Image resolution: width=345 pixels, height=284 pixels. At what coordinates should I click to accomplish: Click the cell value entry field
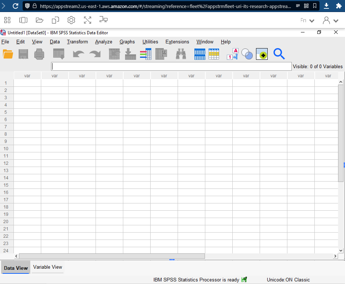pos(171,66)
